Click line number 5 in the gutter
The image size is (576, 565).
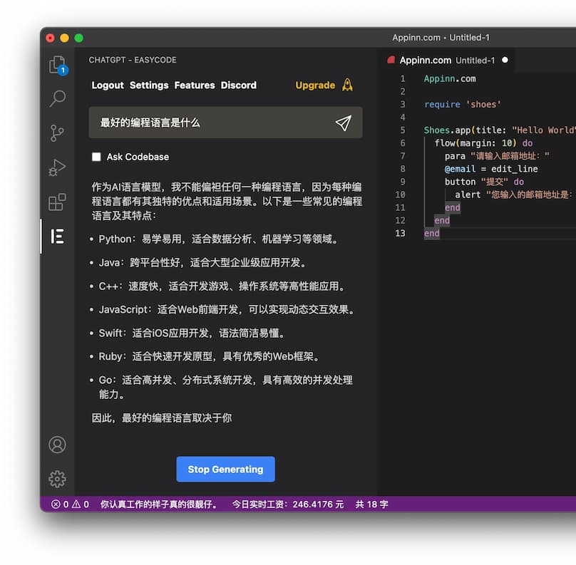403,130
